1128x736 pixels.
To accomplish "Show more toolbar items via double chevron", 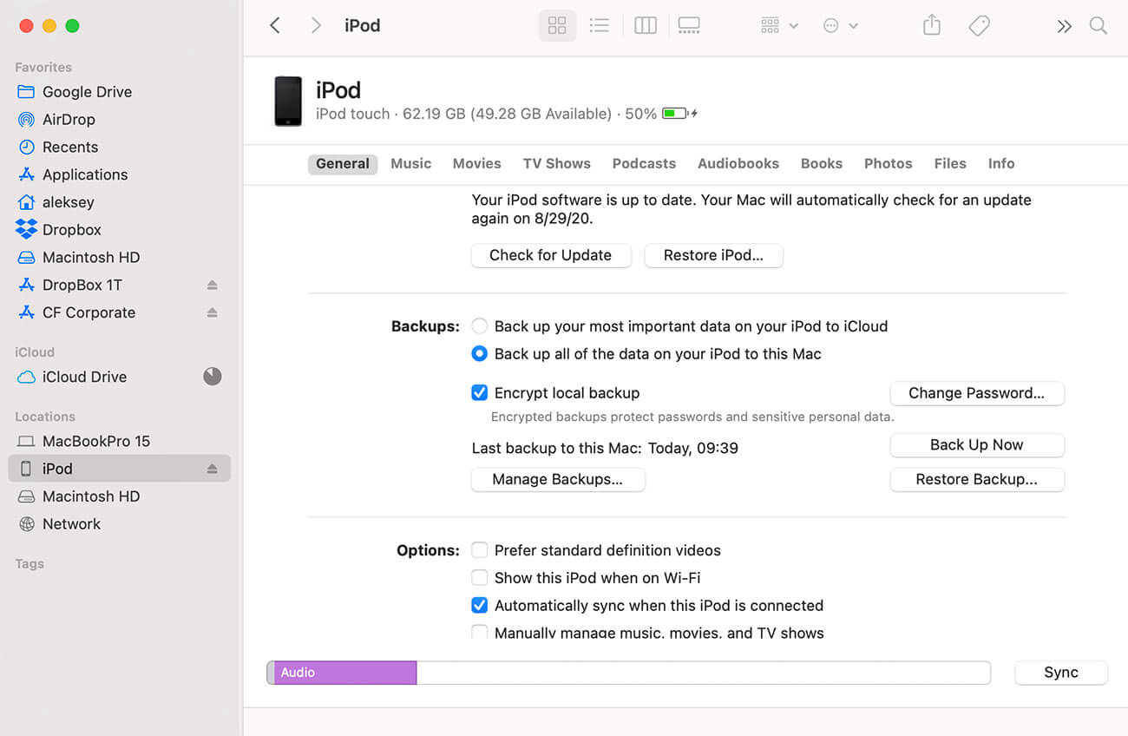I will (x=1064, y=26).
